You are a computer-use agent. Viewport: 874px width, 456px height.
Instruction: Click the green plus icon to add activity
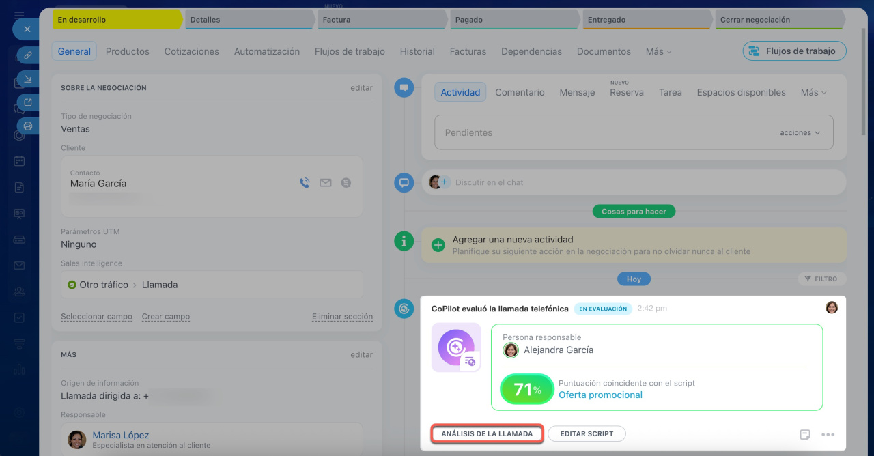[438, 245]
